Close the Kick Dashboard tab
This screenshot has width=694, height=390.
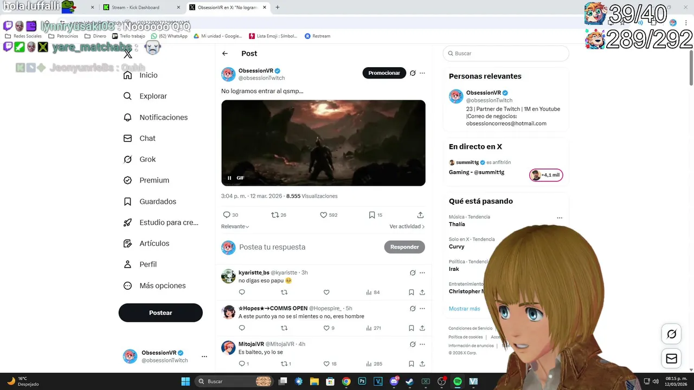coord(179,8)
